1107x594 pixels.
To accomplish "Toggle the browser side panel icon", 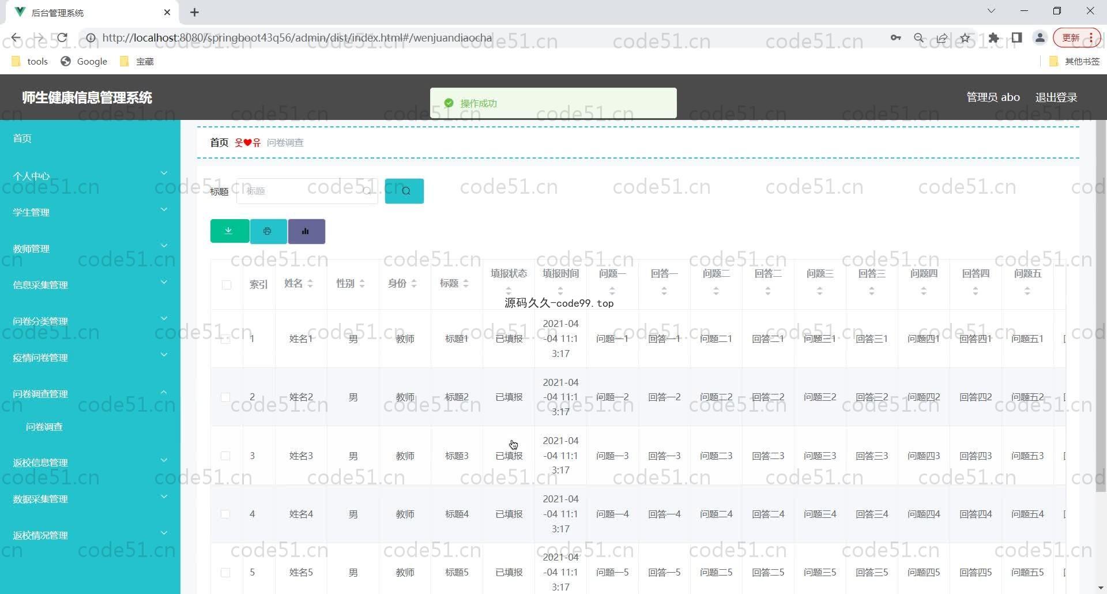I will [1016, 38].
